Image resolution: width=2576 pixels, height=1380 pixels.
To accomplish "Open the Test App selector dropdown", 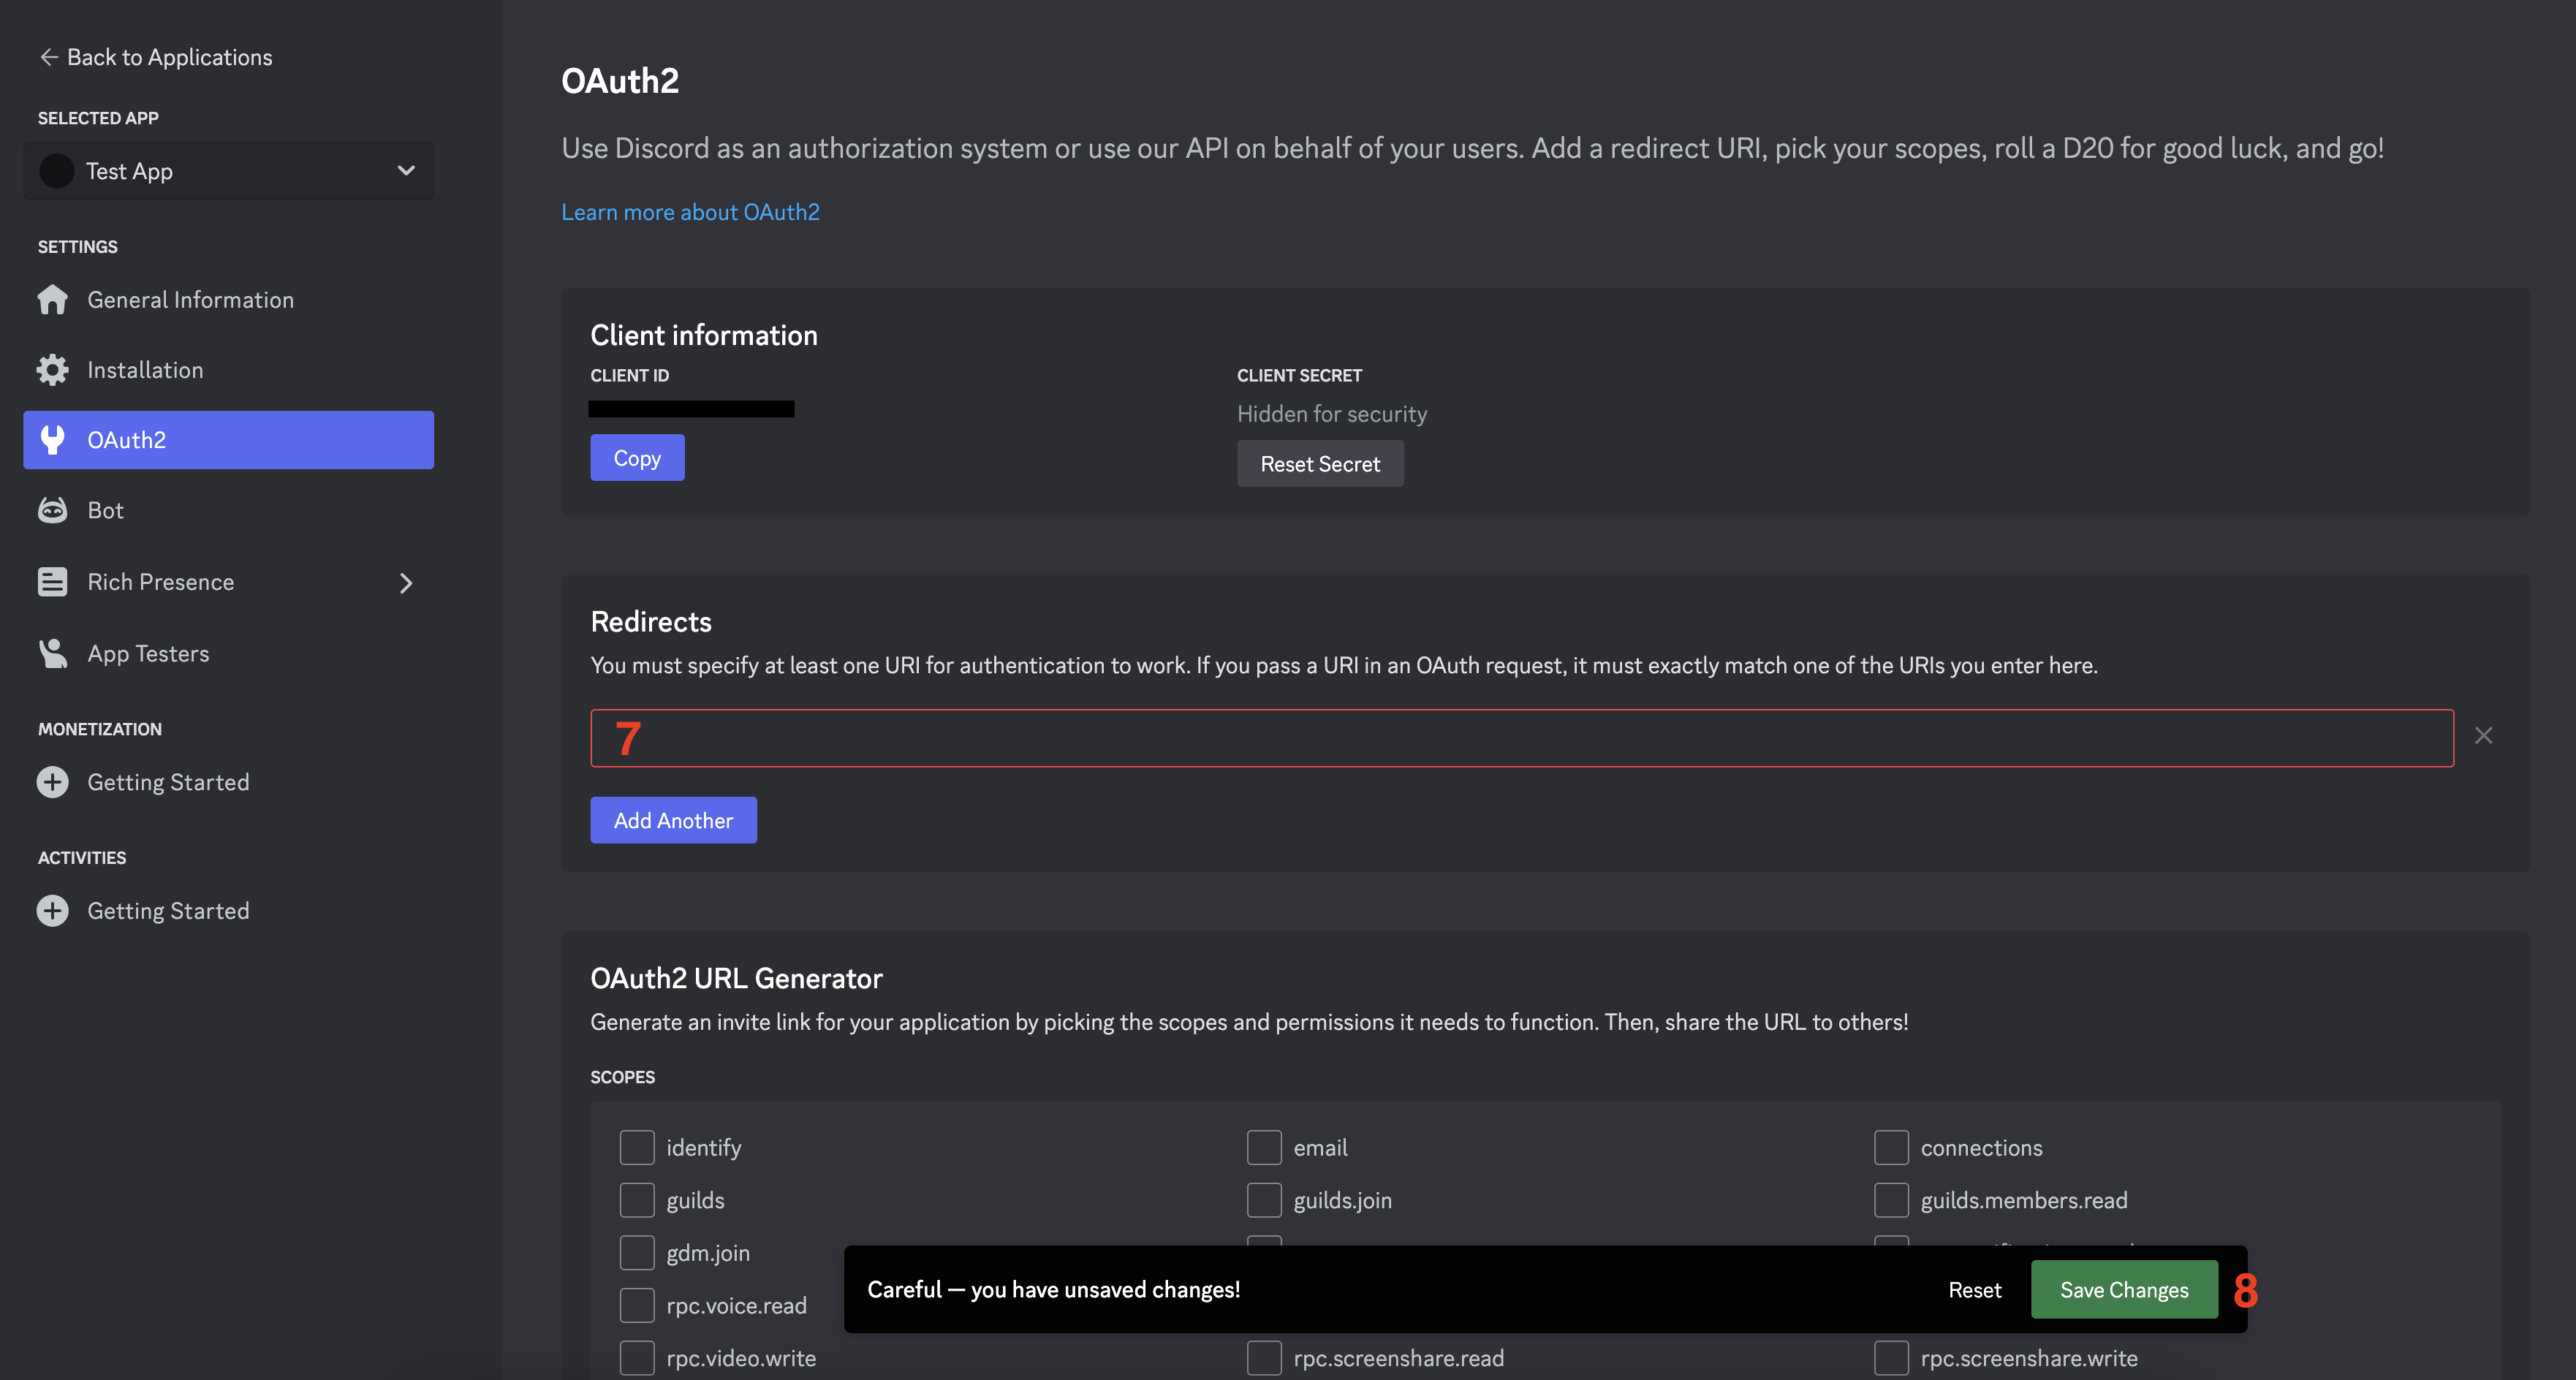I will coord(229,171).
